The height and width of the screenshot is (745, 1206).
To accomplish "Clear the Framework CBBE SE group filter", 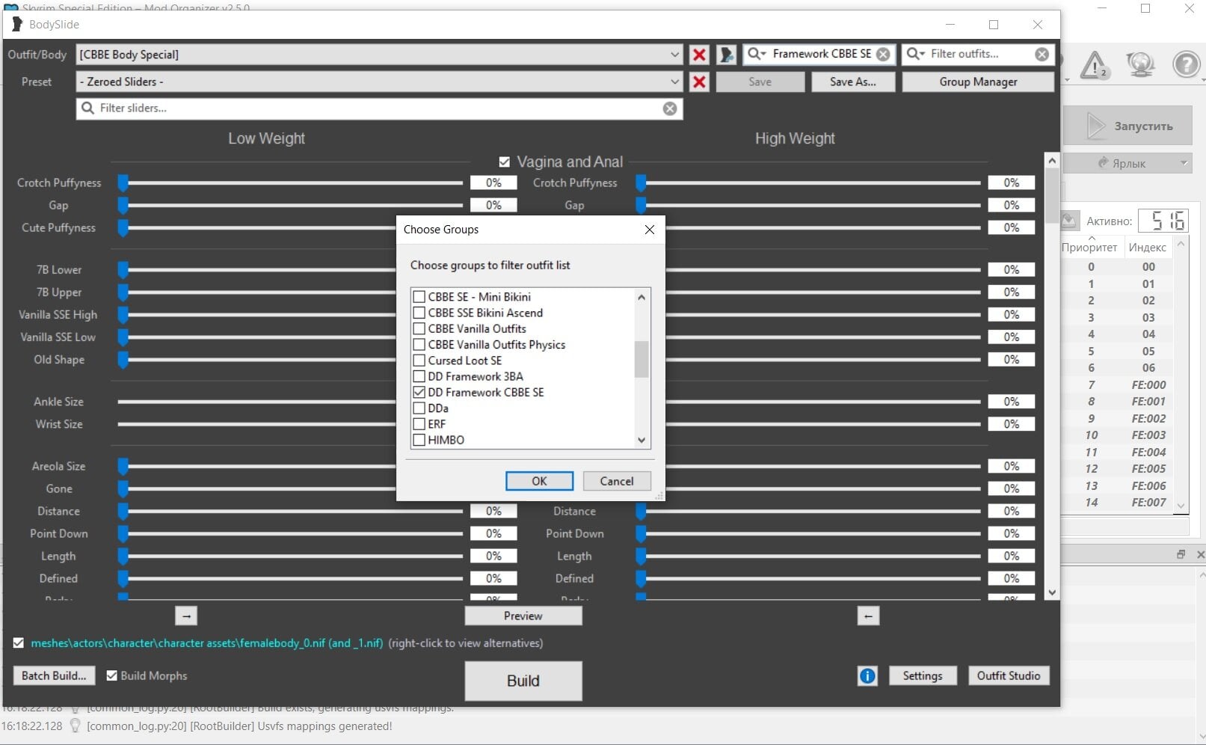I will click(x=883, y=54).
